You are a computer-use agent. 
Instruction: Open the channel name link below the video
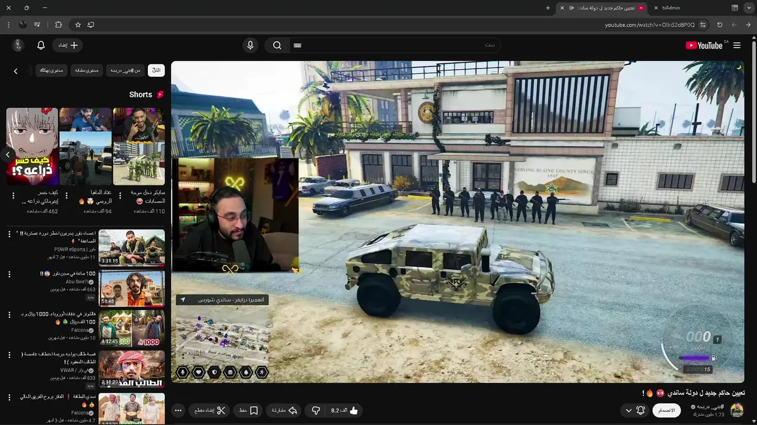point(710,407)
